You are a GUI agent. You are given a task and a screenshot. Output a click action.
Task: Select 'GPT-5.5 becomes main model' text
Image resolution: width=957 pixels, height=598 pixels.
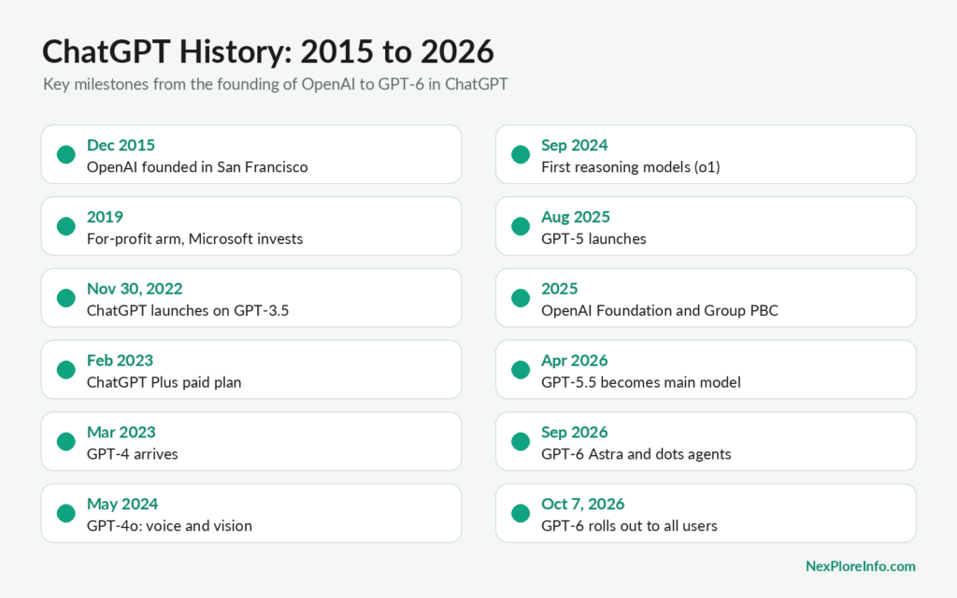pyautogui.click(x=641, y=382)
